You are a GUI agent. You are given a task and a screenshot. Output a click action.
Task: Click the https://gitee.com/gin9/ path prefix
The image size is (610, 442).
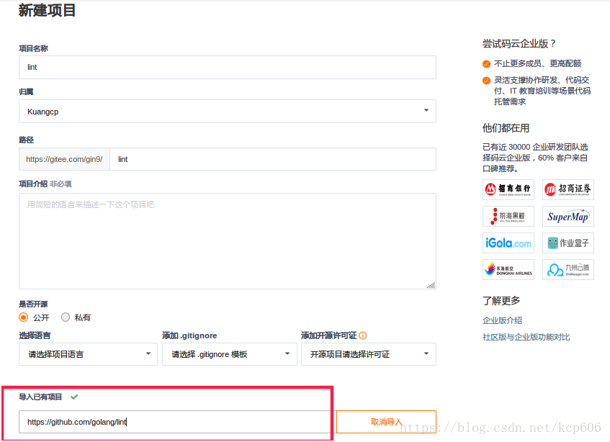pos(64,159)
